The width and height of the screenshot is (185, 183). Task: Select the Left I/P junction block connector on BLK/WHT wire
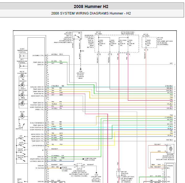click(x=79, y=166)
